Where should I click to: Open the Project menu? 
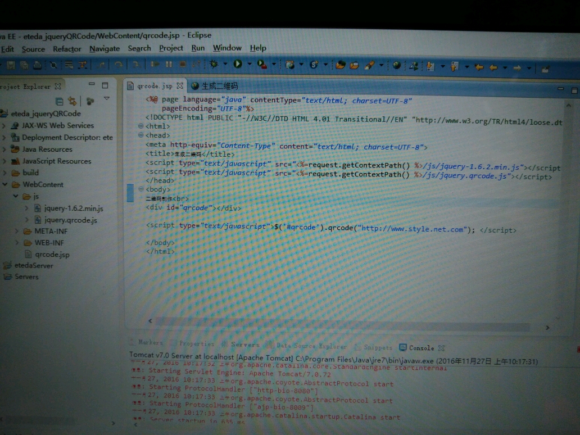point(171,48)
